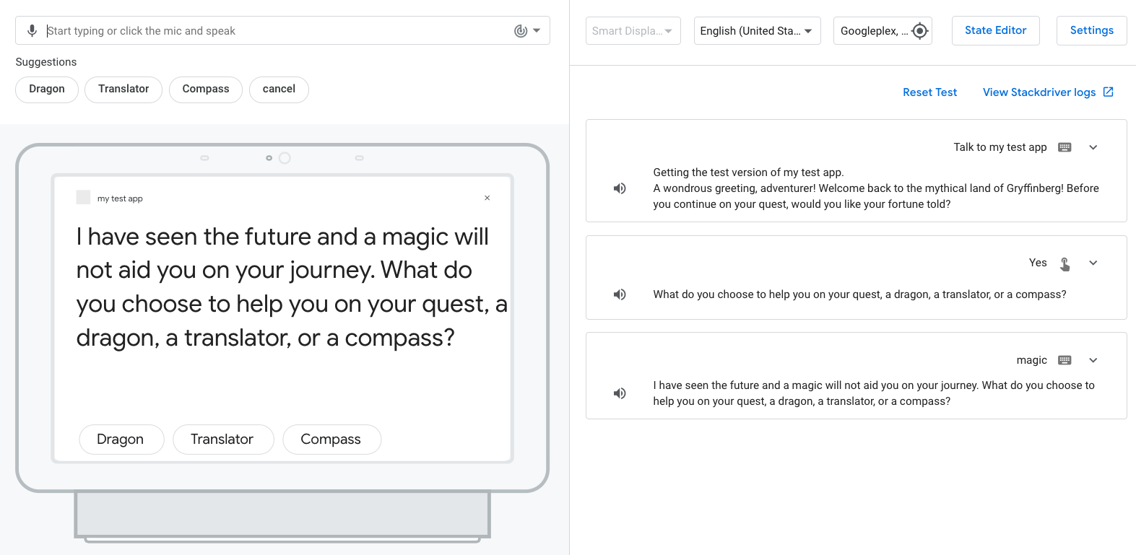Open the State Editor

pyautogui.click(x=995, y=30)
